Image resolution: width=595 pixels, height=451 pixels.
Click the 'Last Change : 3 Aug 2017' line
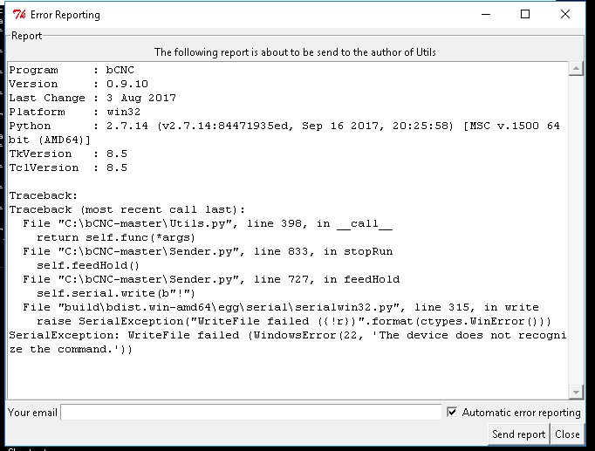click(92, 98)
